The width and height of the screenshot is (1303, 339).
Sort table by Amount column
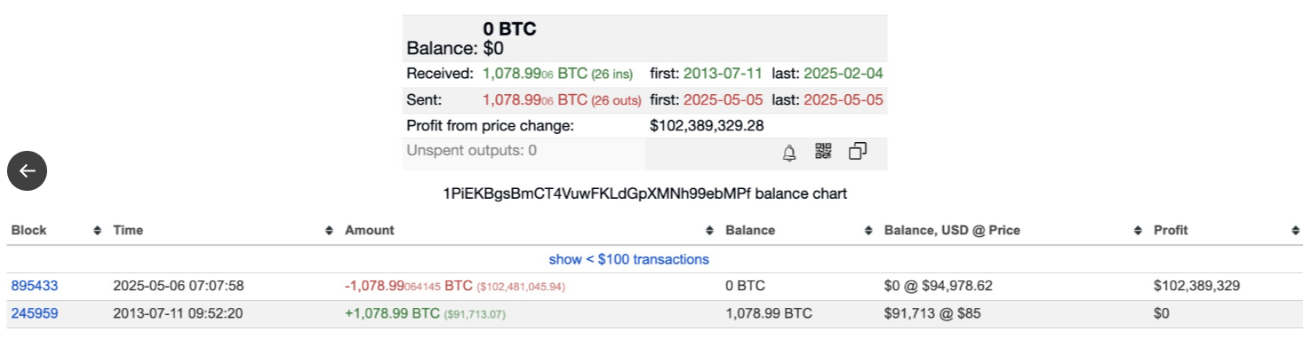pos(370,230)
